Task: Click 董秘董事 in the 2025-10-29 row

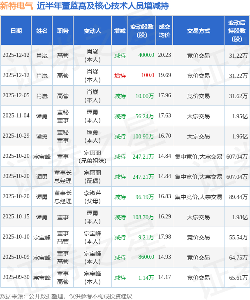Action: [63, 136]
